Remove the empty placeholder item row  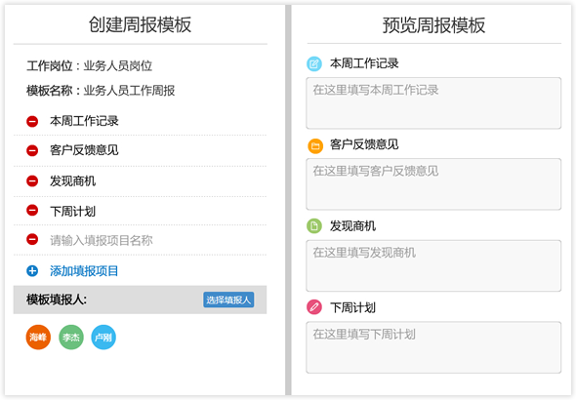point(32,240)
